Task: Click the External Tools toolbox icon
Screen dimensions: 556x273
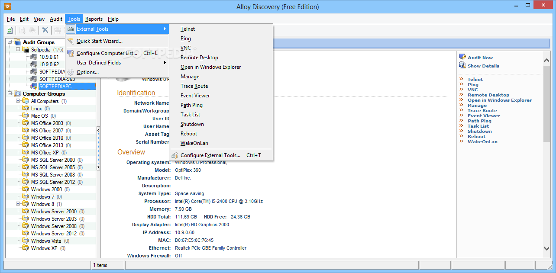Action: (x=71, y=29)
